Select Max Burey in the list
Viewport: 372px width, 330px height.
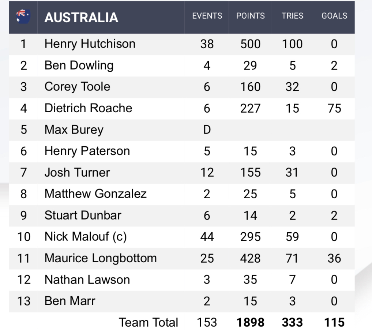click(x=74, y=130)
